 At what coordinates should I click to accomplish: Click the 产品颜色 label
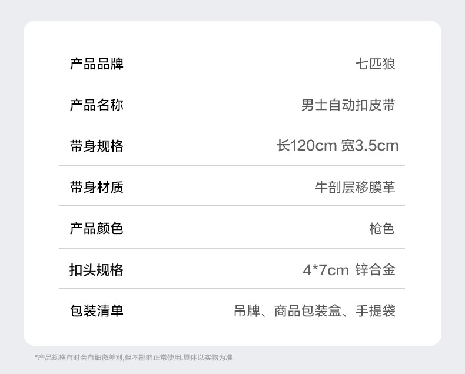[x=97, y=229]
